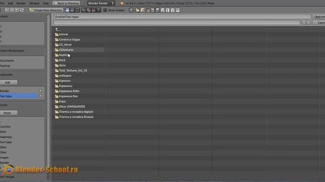Screen dimensions: 325x182
Task: Move up to parent directory icon
Action: pyautogui.click(x=17, y=10)
